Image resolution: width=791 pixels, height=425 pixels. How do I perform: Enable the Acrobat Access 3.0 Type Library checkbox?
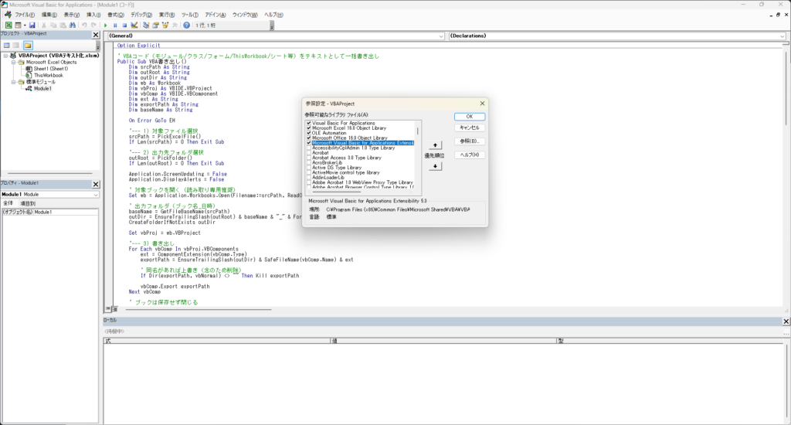point(309,157)
